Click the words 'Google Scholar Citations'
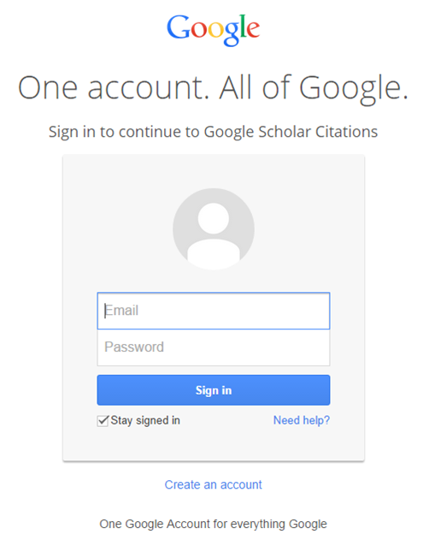This screenshot has height=534, width=423. (x=291, y=132)
